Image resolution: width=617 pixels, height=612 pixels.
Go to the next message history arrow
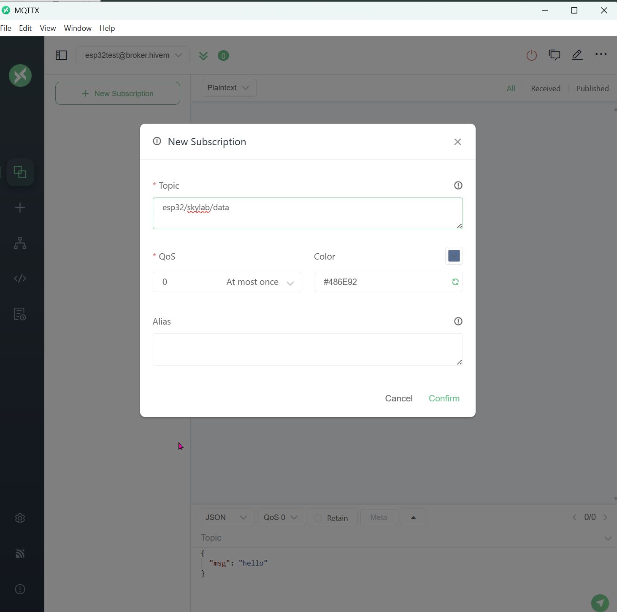coord(606,517)
